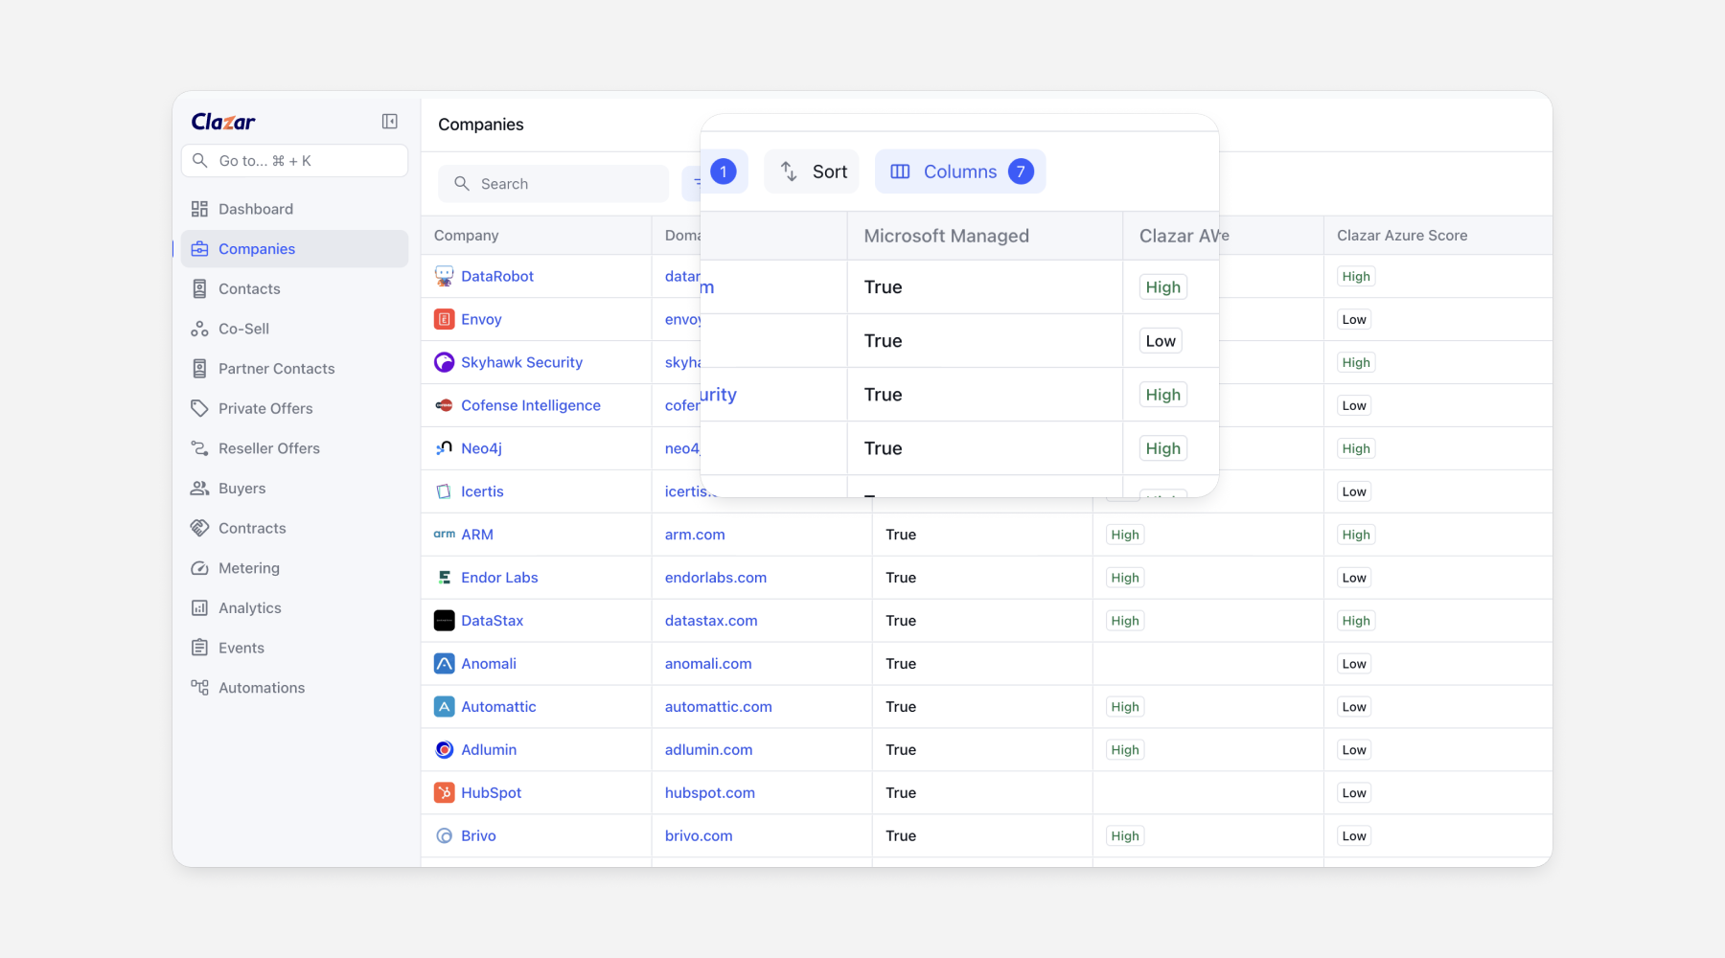This screenshot has width=1725, height=958.
Task: Open the Brivo company link
Action: [x=478, y=836]
